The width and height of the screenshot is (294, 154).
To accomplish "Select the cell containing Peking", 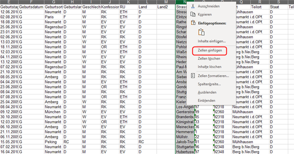I will pyautogui.click(x=54, y=142).
